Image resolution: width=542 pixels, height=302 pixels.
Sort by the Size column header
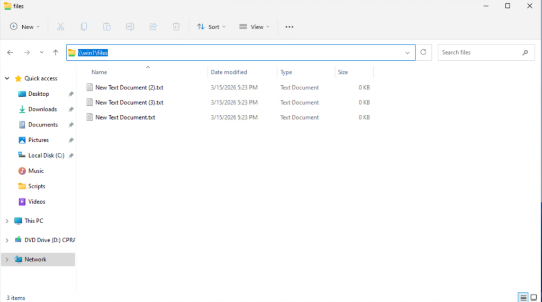click(x=343, y=72)
